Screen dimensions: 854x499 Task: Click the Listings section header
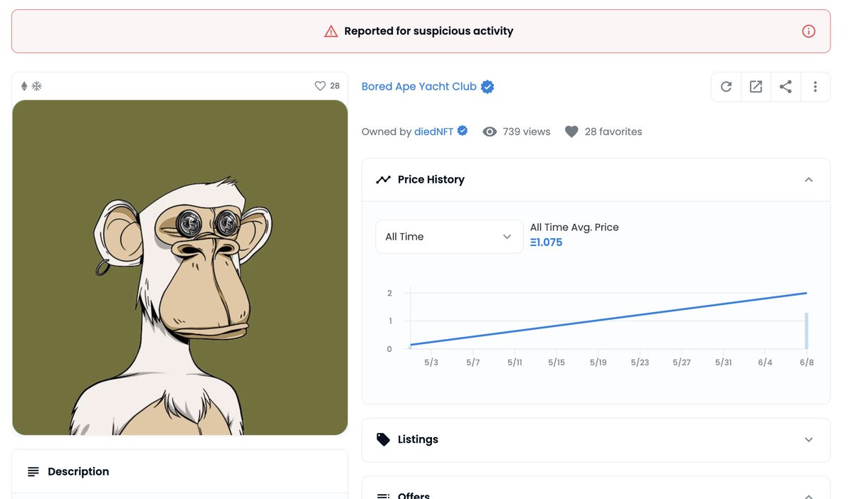tap(596, 439)
